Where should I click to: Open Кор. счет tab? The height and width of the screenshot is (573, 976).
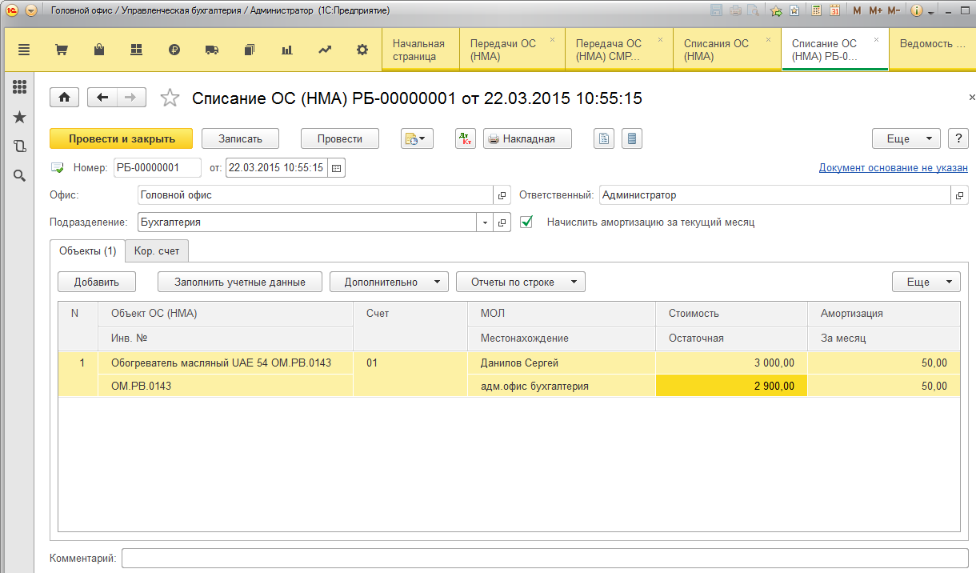(x=157, y=250)
